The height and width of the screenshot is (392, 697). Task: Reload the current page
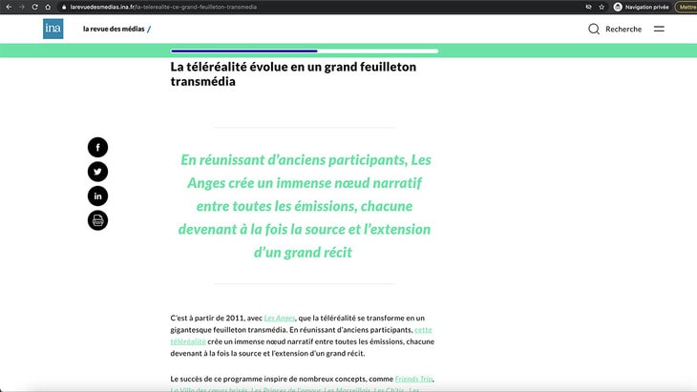pyautogui.click(x=34, y=7)
